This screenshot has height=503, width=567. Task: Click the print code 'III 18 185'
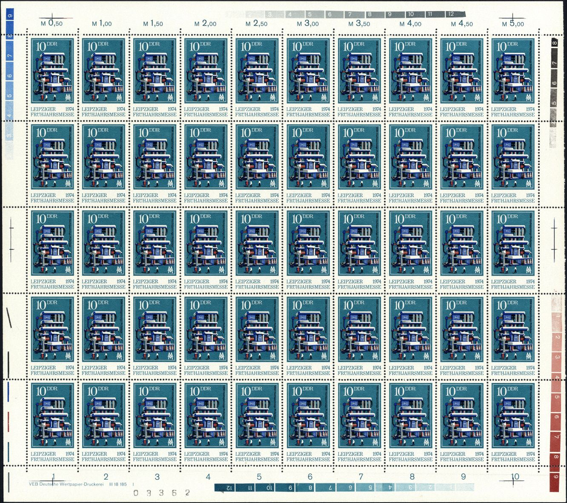click(118, 483)
